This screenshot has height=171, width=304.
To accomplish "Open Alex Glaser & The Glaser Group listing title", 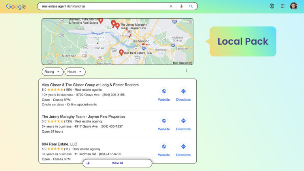I will (90, 85).
